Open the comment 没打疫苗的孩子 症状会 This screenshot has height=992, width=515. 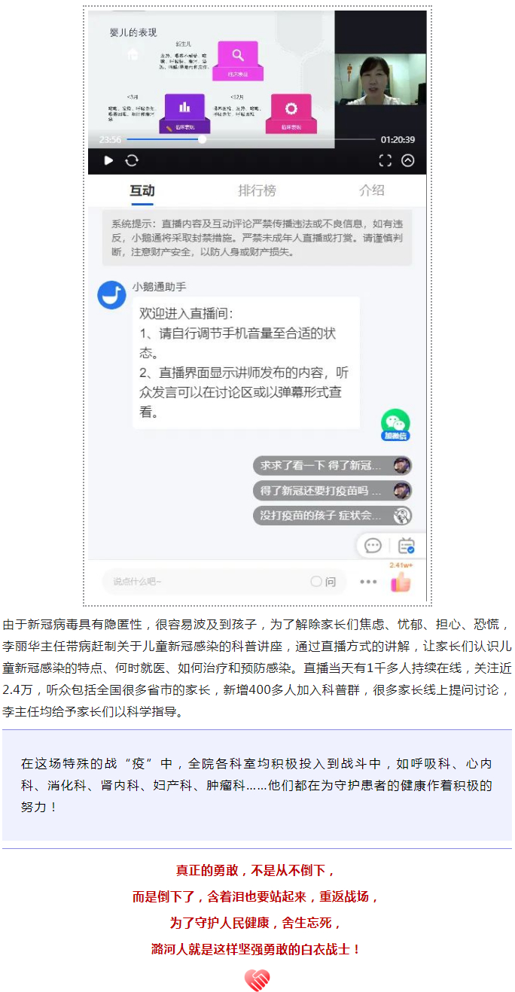tap(333, 516)
